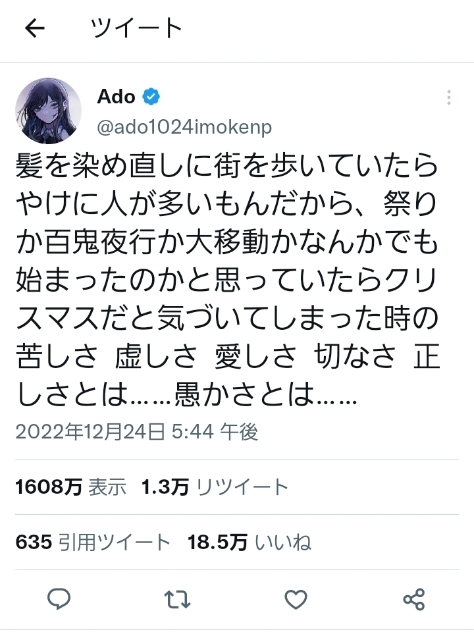Click the blue verified badge beside Ado
This screenshot has height=634, width=474.
pyautogui.click(x=151, y=97)
